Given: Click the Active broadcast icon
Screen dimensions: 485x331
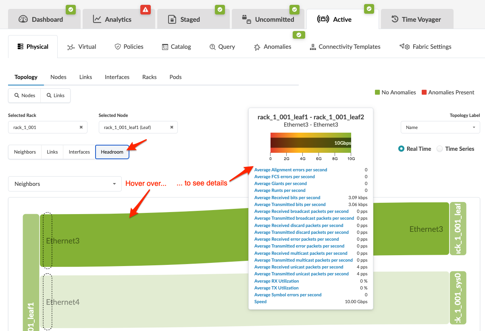Looking at the screenshot, I should [x=323, y=19].
